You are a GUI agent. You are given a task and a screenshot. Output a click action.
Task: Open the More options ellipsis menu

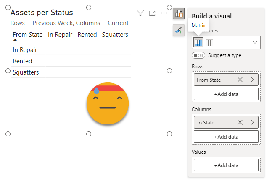[x=164, y=13]
